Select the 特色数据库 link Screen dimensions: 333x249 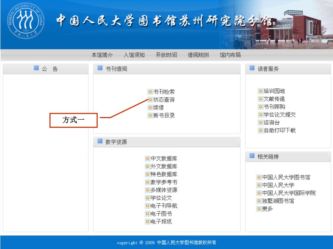(x=164, y=174)
